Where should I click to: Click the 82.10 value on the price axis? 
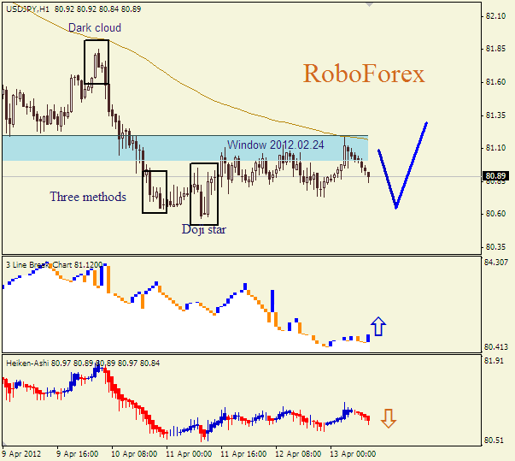point(496,16)
